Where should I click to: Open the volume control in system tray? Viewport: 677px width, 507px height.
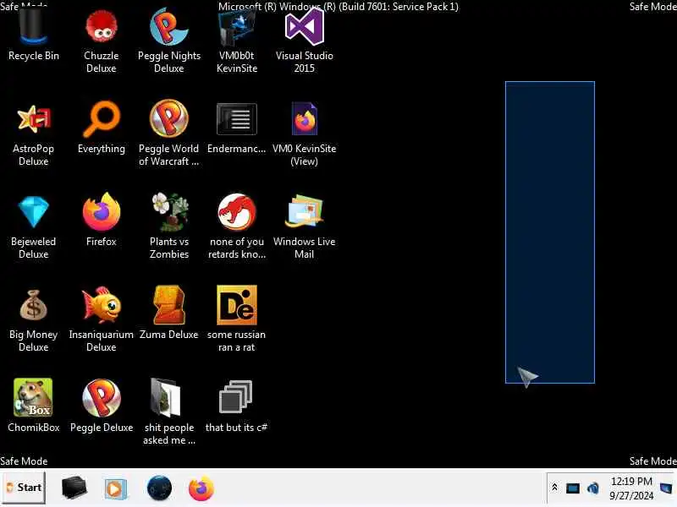point(593,488)
